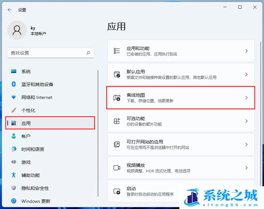Click the search magnifier icon
This screenshot has height=209, width=264.
88,53
